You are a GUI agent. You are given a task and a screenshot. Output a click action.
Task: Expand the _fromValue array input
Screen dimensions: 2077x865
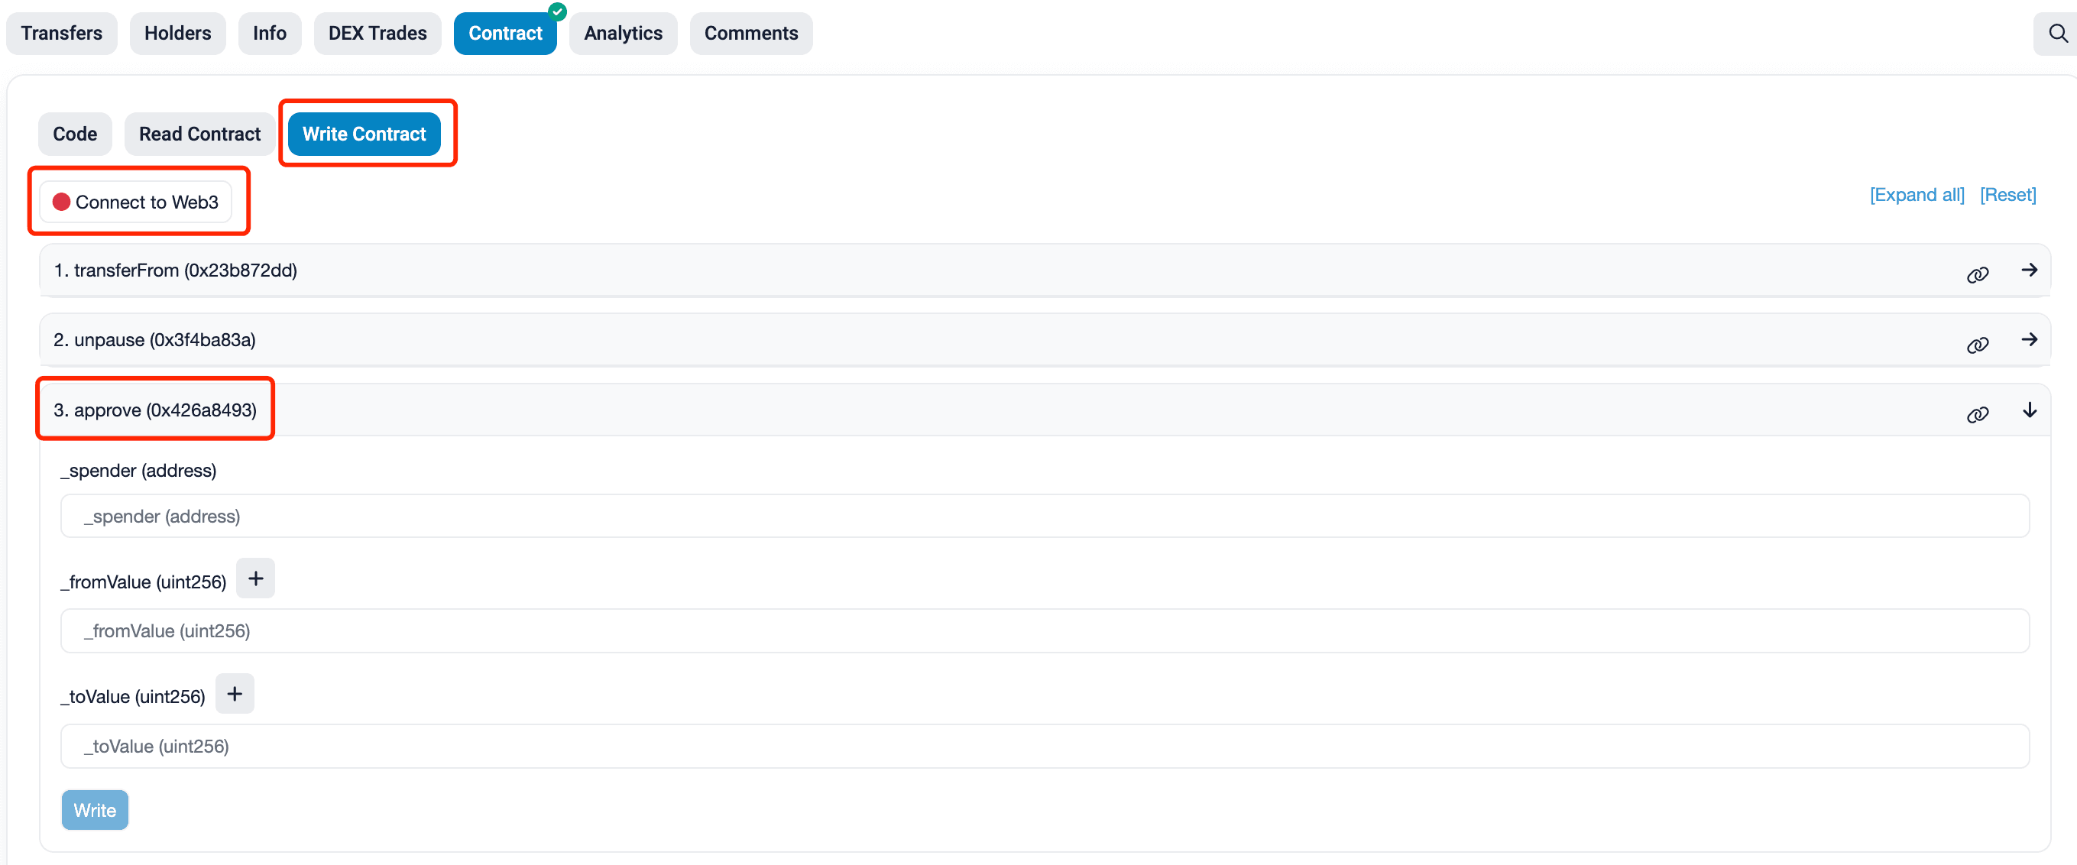click(254, 579)
